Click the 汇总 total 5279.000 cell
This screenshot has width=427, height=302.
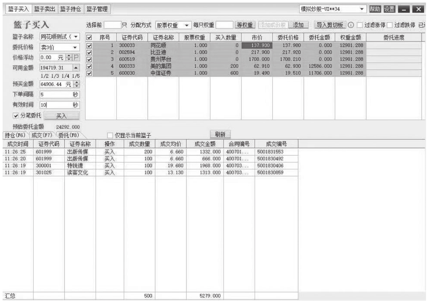tap(205, 296)
